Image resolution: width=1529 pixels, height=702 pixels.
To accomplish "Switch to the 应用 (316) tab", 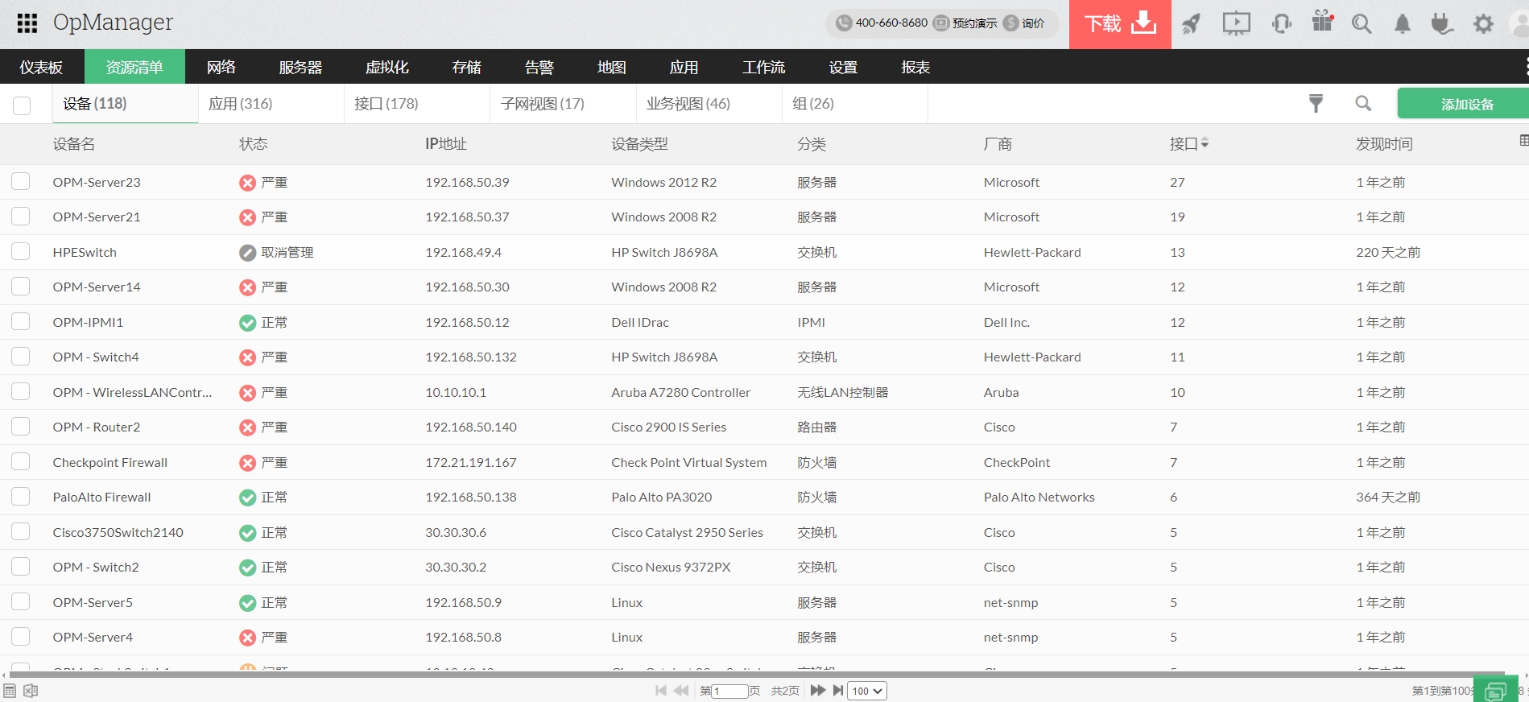I will [271, 104].
